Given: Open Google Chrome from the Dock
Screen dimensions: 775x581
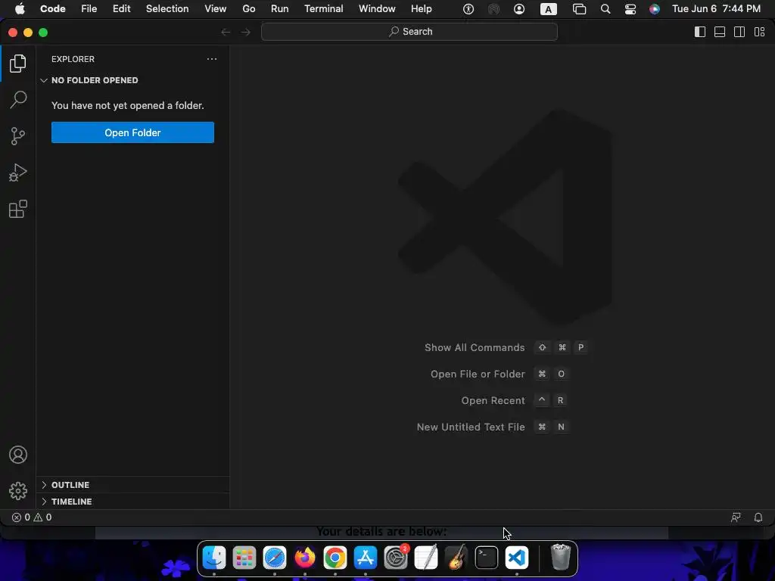Looking at the screenshot, I should coord(335,558).
